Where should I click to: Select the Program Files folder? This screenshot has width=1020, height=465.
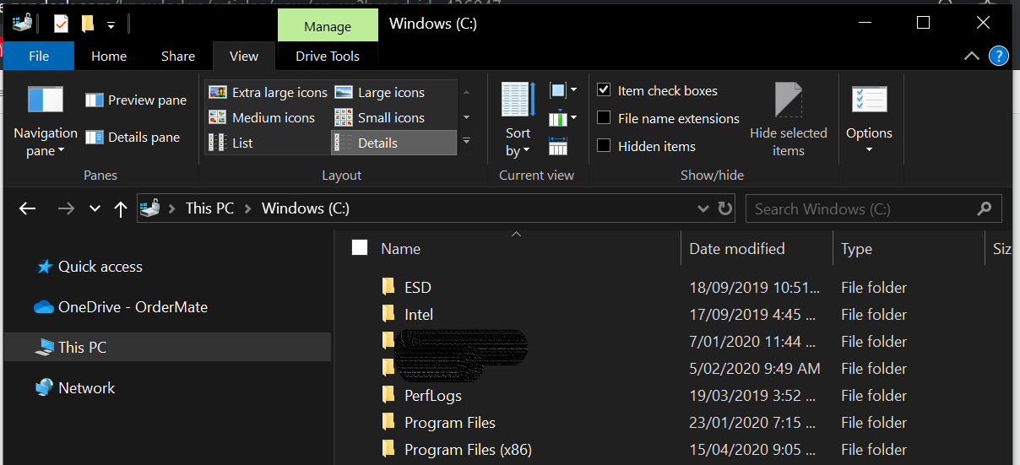click(x=450, y=423)
